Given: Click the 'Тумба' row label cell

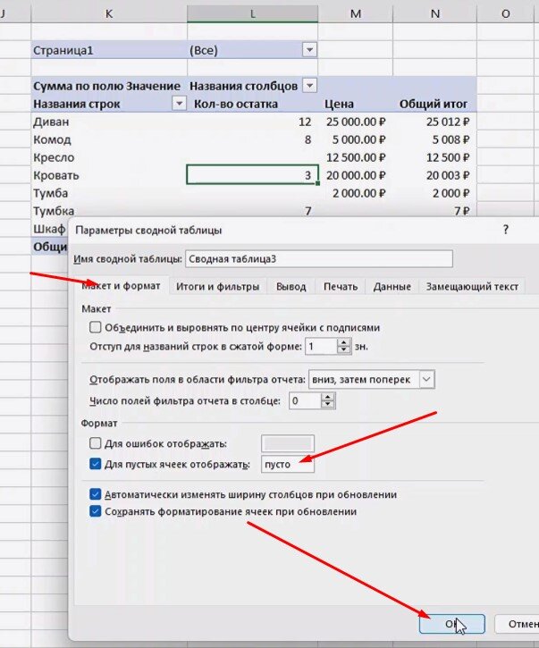Looking at the screenshot, I should pos(109,193).
